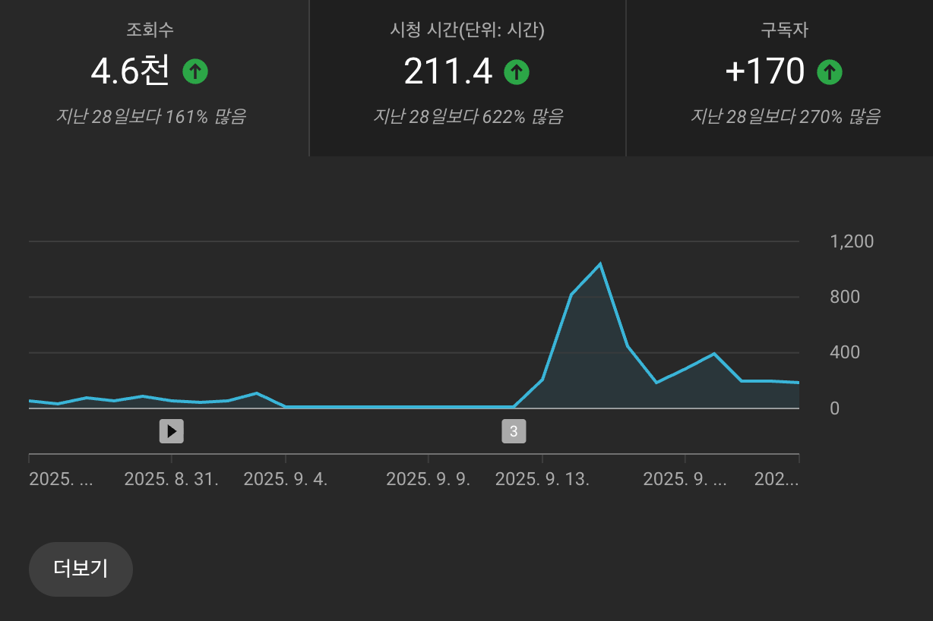Screen dimensions: 933x621
Task: Open the play-icon video publish marker
Action: click(x=172, y=431)
